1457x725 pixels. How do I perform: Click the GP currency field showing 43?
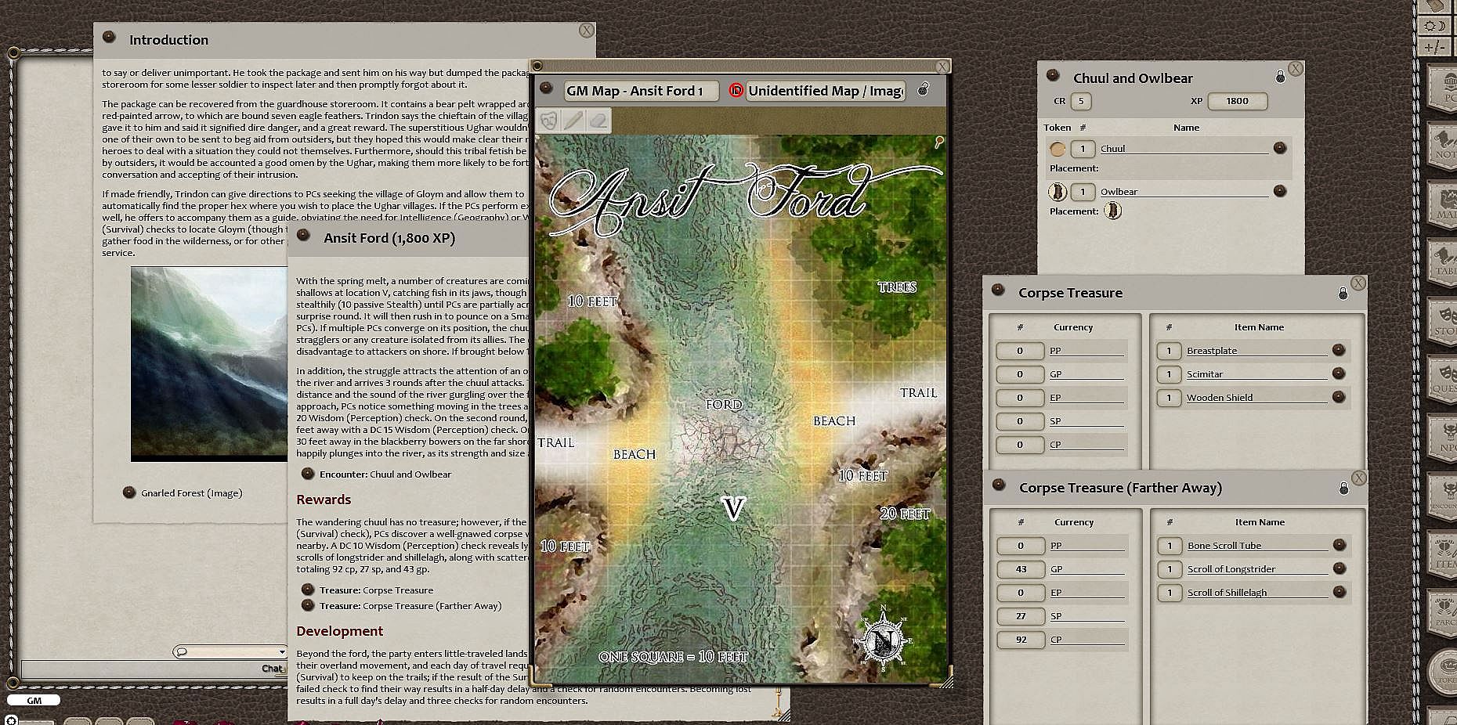(x=1021, y=569)
